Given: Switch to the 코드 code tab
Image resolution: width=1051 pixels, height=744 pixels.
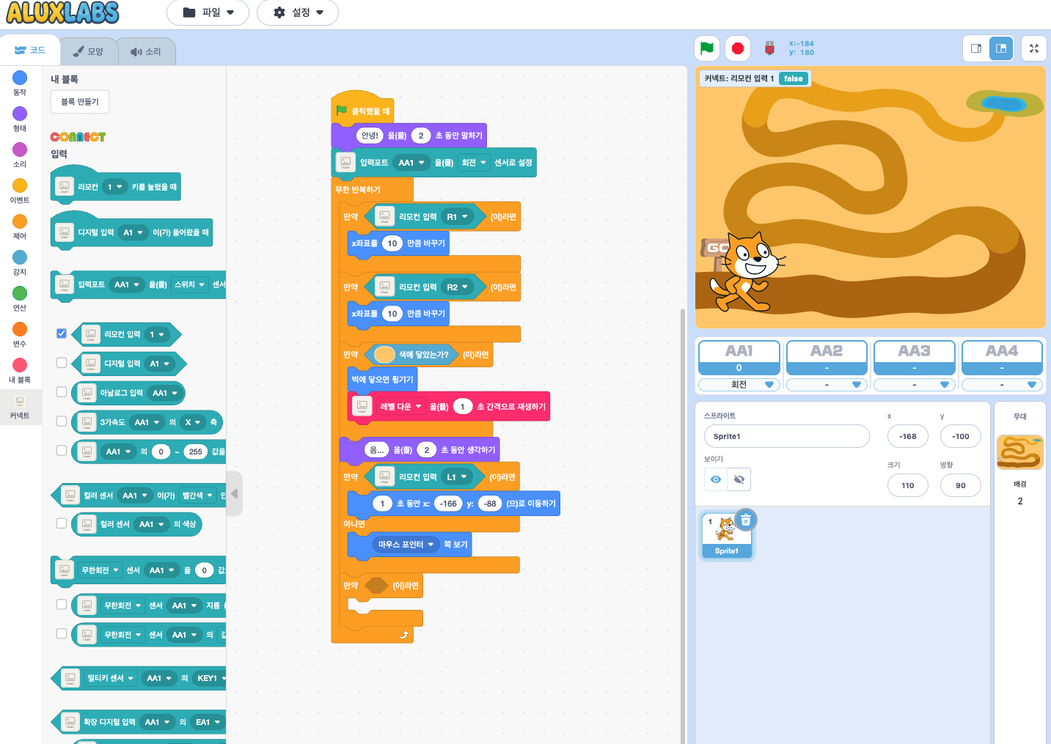Looking at the screenshot, I should [30, 51].
